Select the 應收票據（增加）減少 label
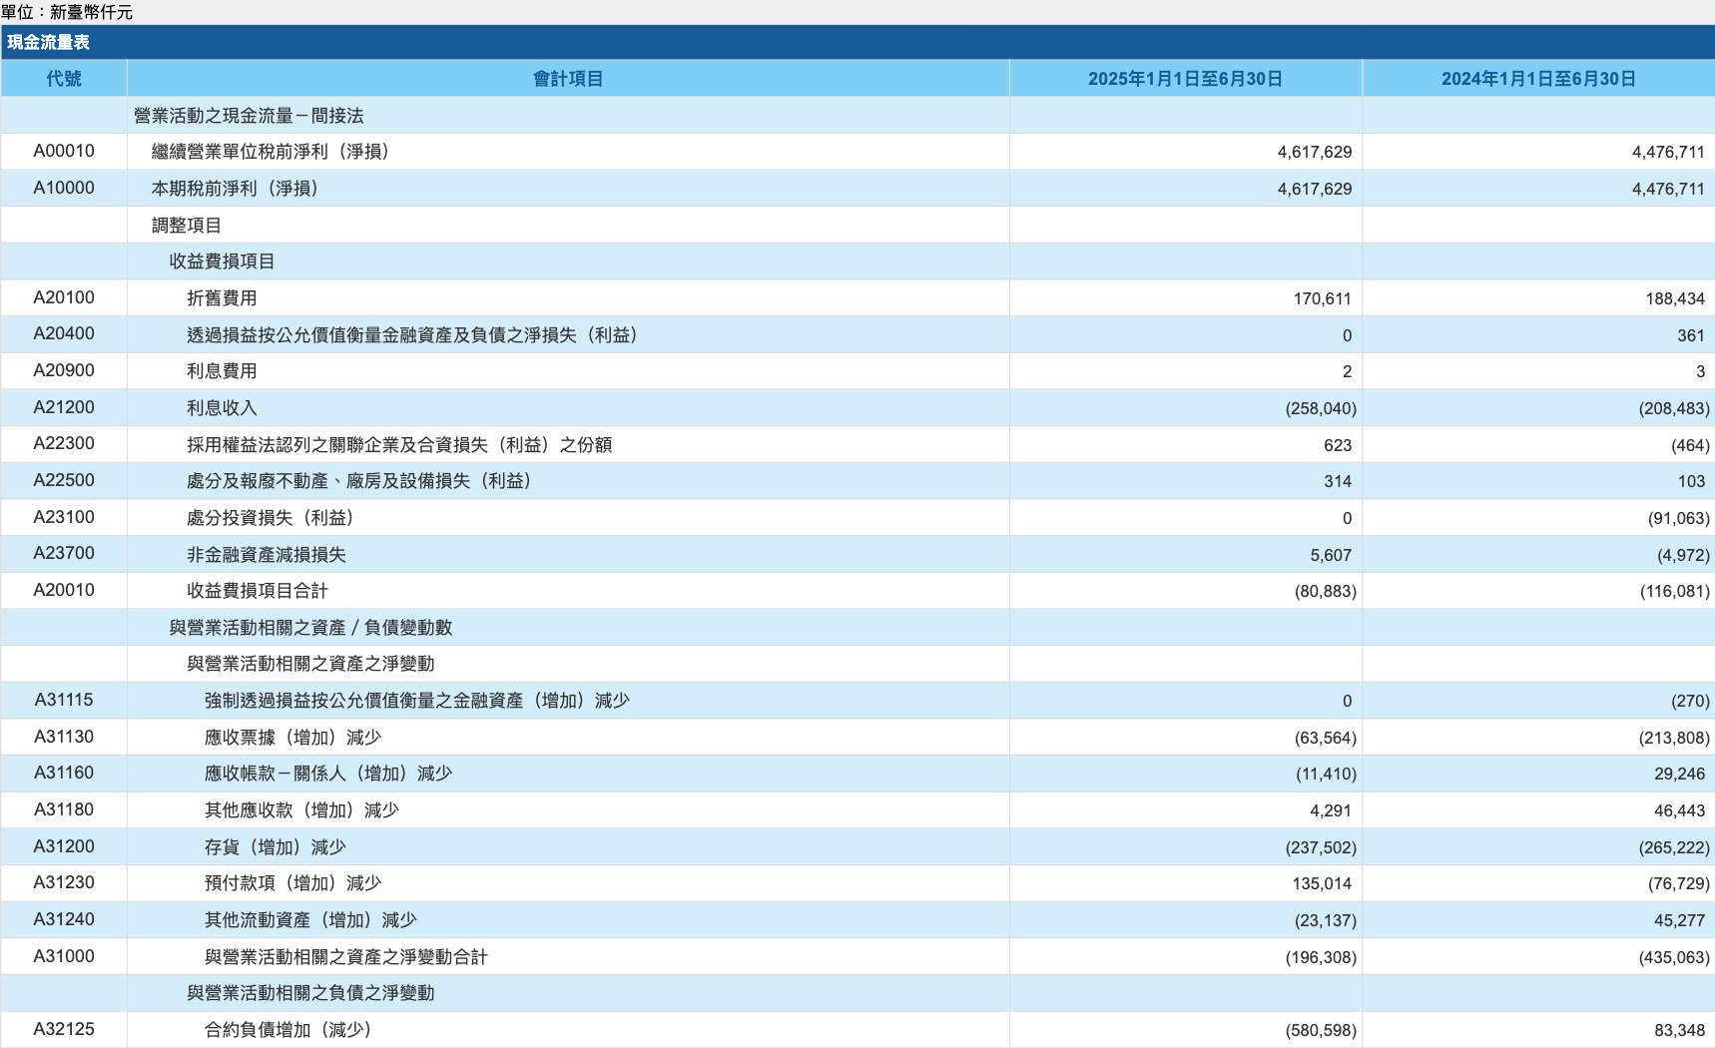 tap(293, 737)
